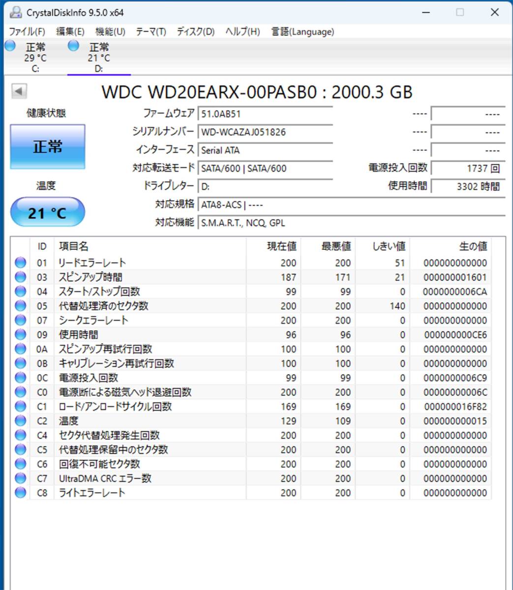Click the status orb for drive C:
513x590 pixels.
(10, 46)
